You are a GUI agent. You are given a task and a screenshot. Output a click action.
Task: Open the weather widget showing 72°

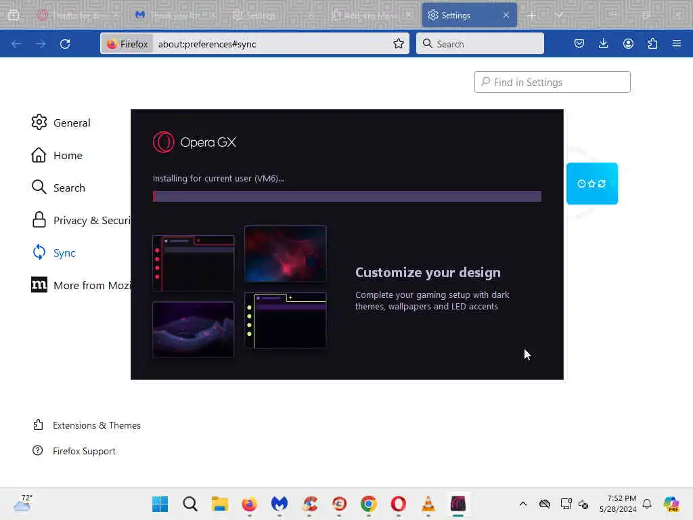[22, 503]
